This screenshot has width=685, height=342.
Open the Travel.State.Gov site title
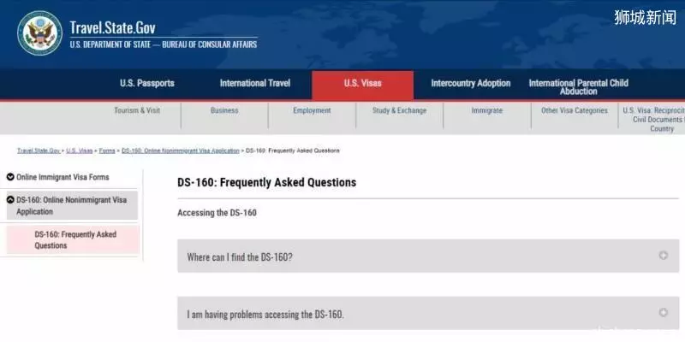coord(113,28)
